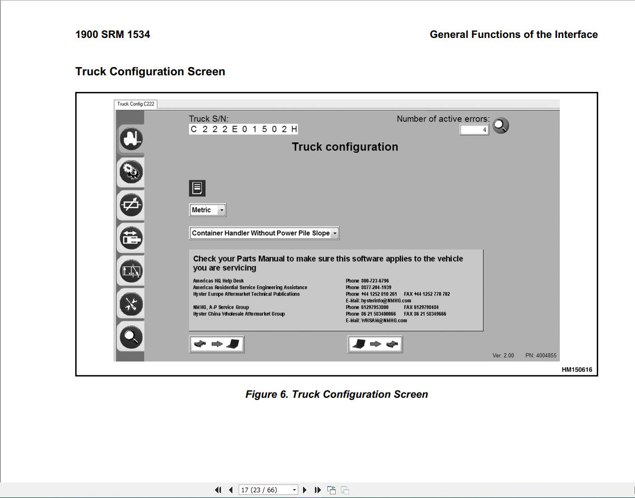Image resolution: width=635 pixels, height=498 pixels.
Task: Click the magnifying glass sidebar icon
Action: (131, 337)
